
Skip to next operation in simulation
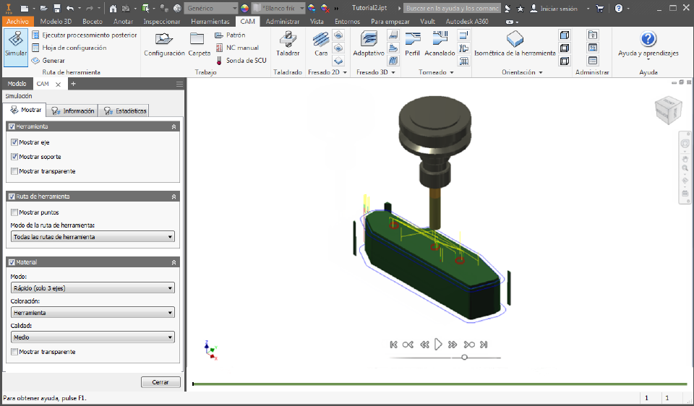[469, 345]
